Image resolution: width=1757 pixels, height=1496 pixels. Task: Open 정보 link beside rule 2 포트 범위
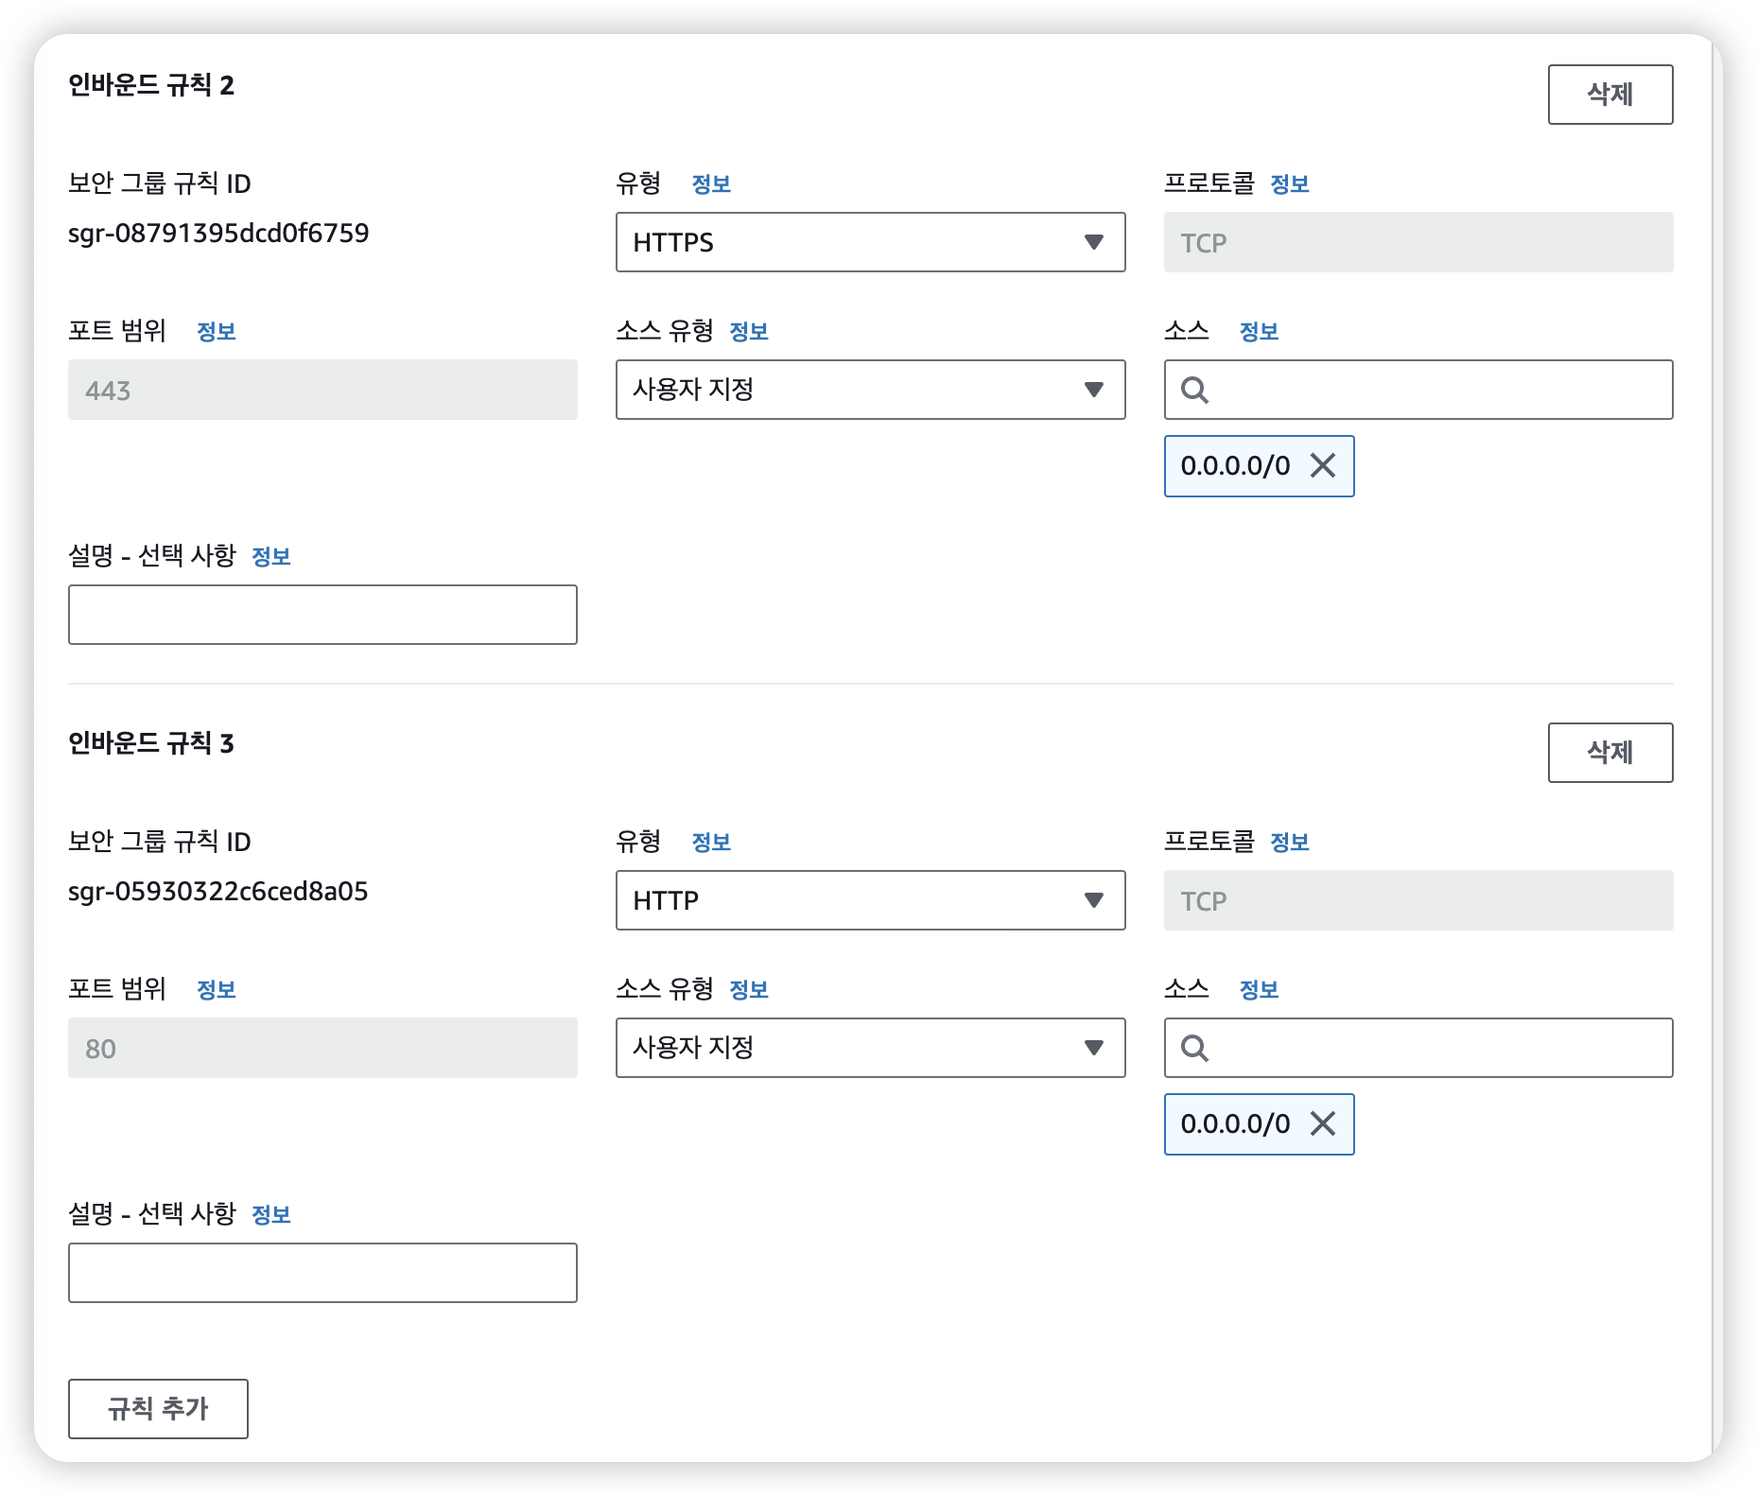click(216, 332)
